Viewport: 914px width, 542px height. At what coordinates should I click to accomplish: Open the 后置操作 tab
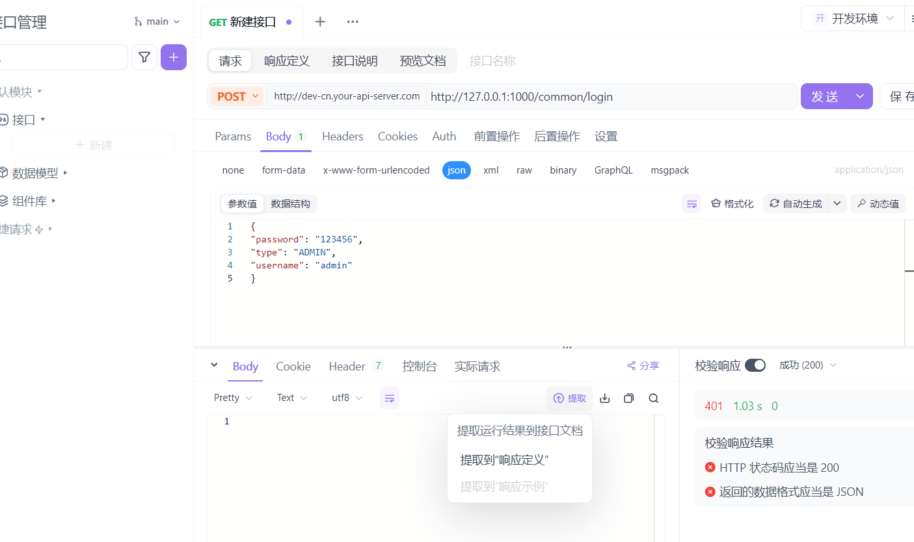point(557,136)
